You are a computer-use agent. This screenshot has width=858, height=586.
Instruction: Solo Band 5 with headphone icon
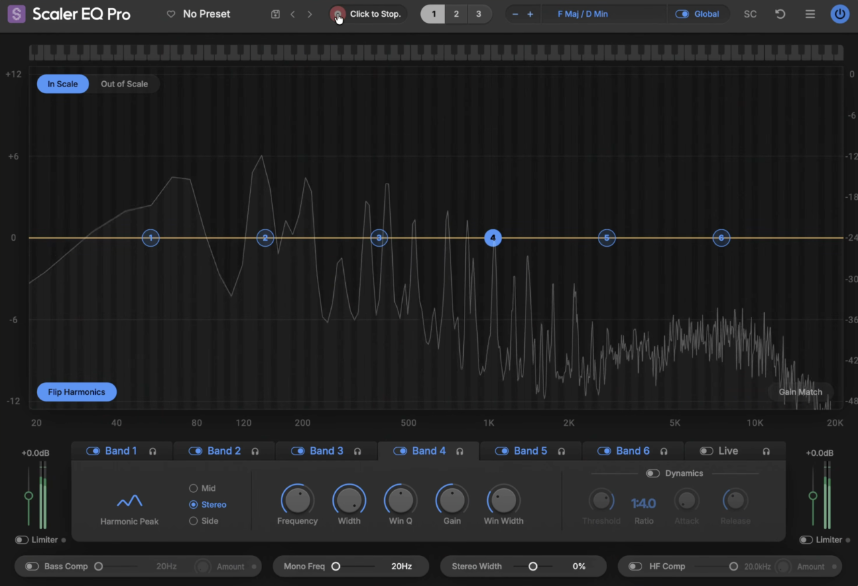562,451
